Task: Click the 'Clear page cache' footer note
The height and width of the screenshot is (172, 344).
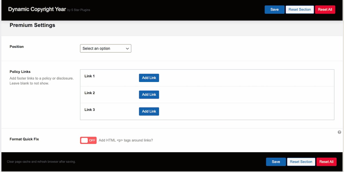Action: [41, 162]
